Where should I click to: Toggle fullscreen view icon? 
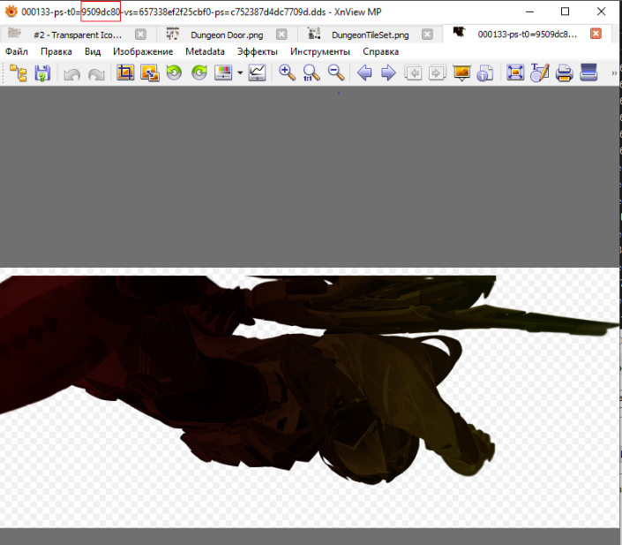pyautogui.click(x=515, y=72)
